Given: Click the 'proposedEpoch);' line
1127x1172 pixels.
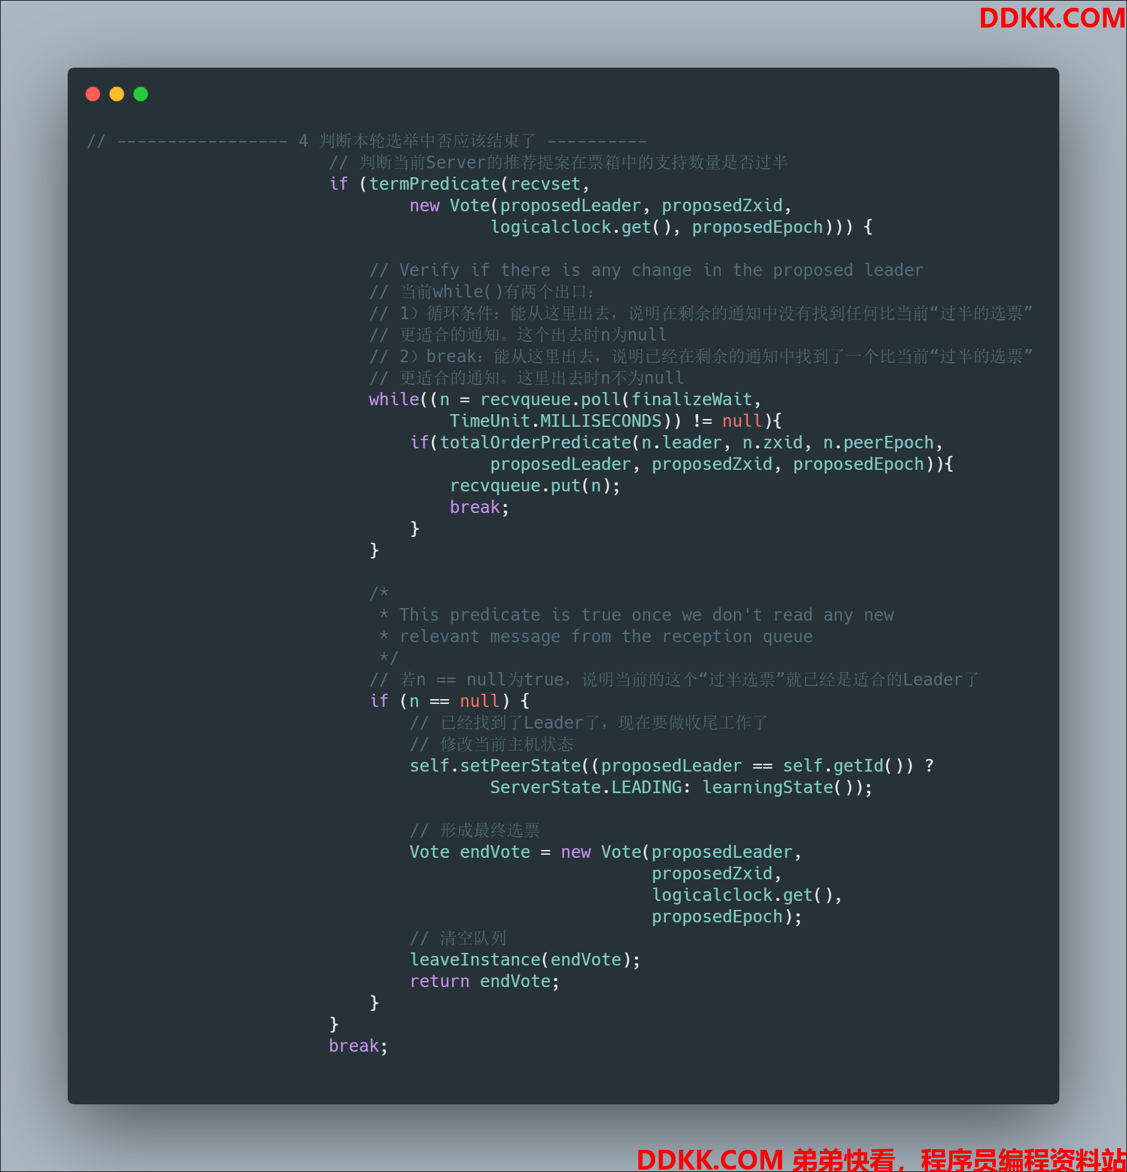Looking at the screenshot, I should tap(726, 916).
